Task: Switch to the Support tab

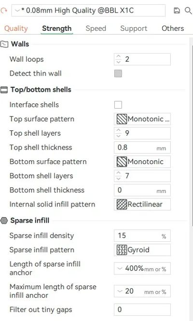Action: 134,28
